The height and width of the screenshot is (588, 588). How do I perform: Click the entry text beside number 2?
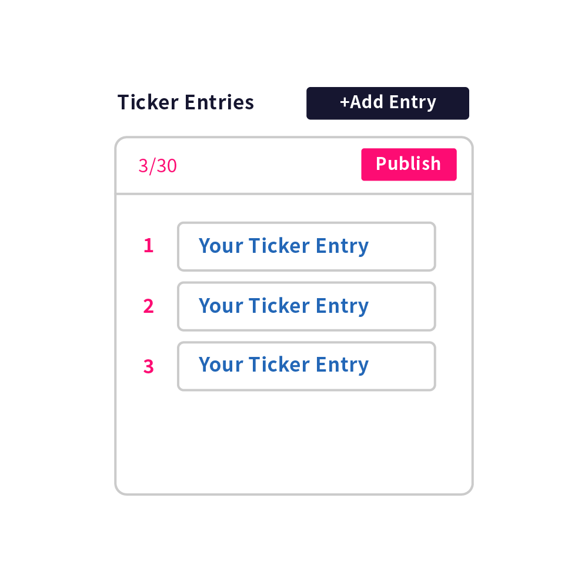click(x=283, y=306)
